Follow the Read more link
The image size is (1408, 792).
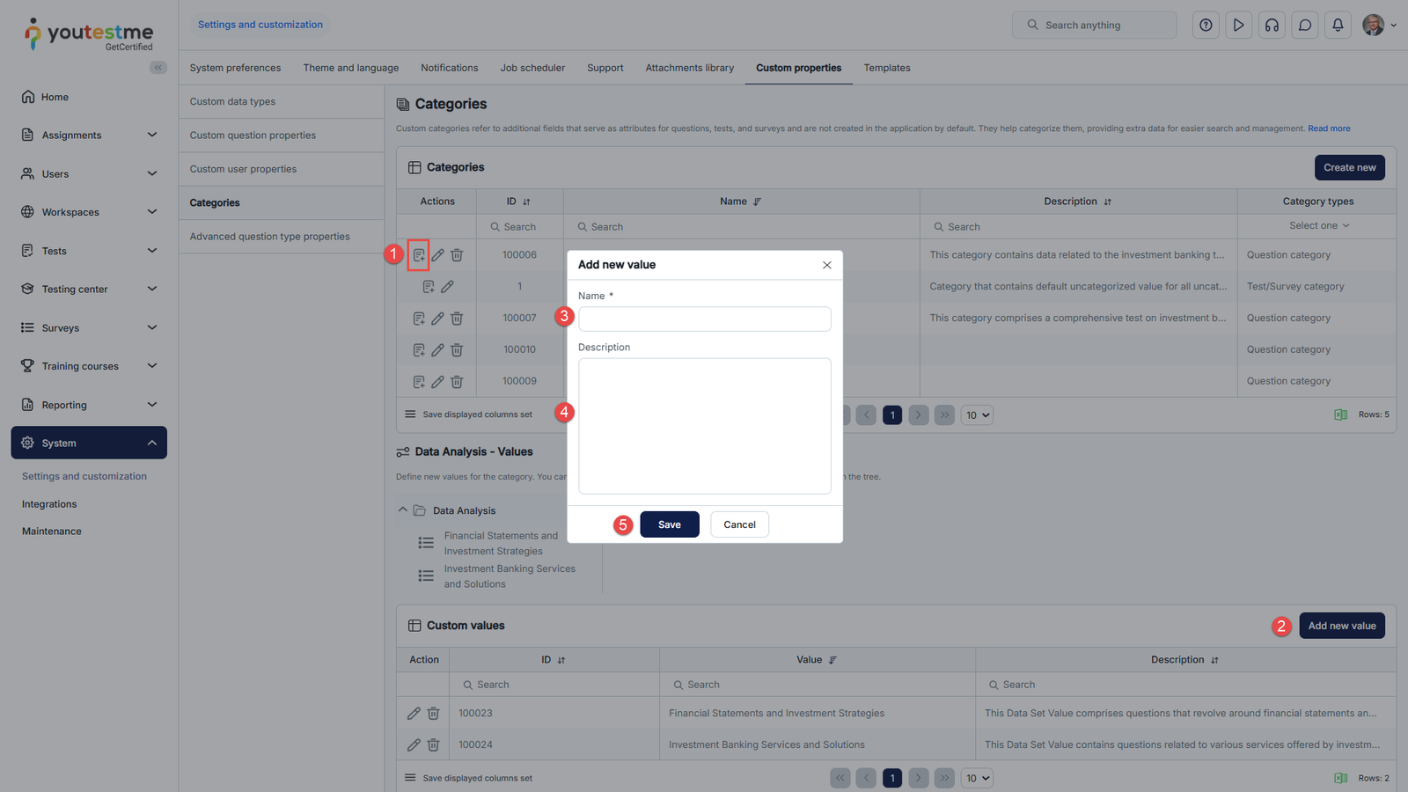(1328, 128)
